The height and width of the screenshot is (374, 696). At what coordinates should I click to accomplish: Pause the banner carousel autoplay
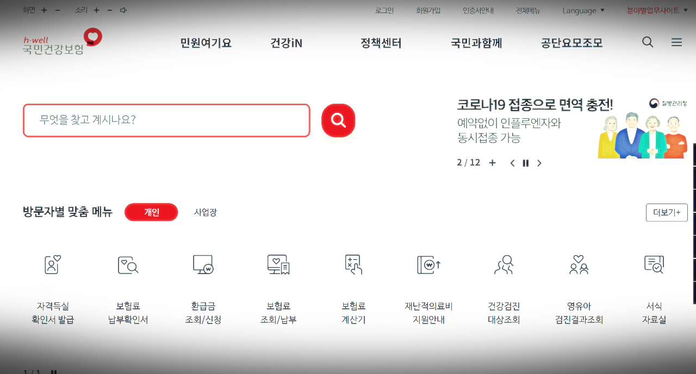click(x=525, y=162)
